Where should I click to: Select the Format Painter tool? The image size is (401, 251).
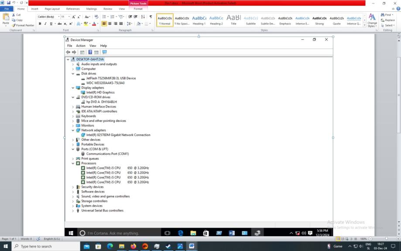[23, 25]
